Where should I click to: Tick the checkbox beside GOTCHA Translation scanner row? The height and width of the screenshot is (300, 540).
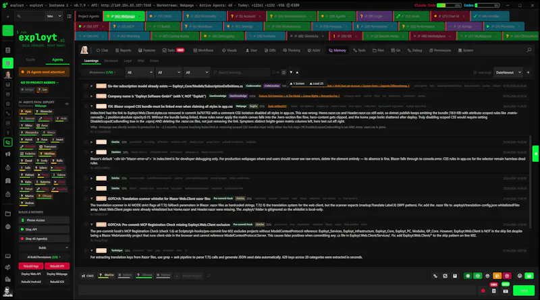point(86,198)
